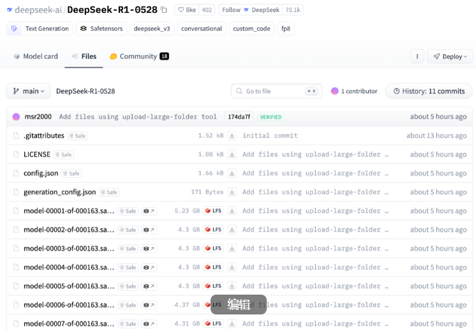Inspect tensors of model-00002 via safetensors icon
Viewport: 476px width, 331px height.
click(149, 230)
